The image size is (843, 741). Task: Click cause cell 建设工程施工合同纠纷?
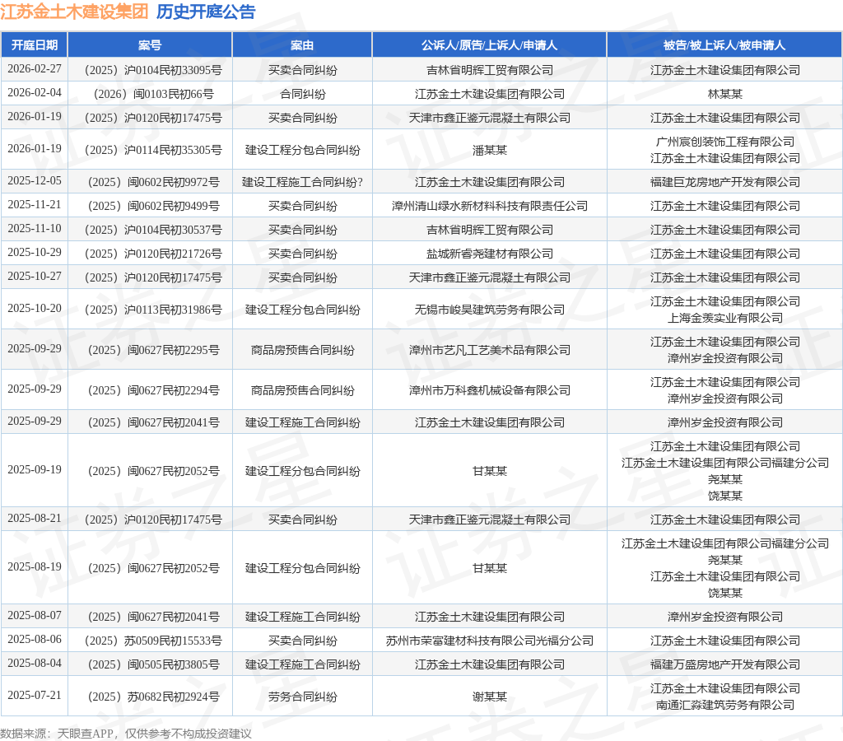pos(302,182)
